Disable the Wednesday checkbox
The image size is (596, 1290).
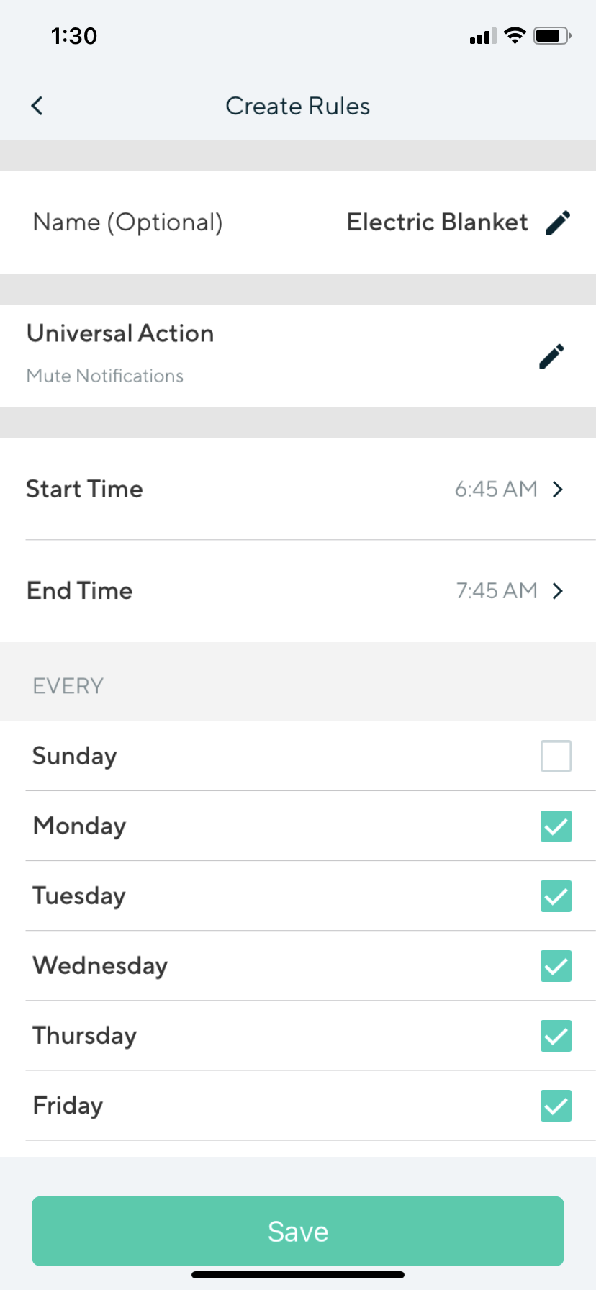[x=556, y=965]
